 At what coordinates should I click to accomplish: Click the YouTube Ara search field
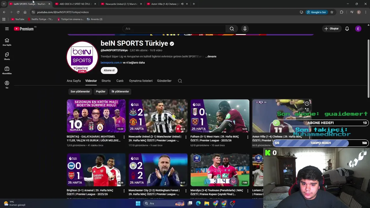click(174, 29)
